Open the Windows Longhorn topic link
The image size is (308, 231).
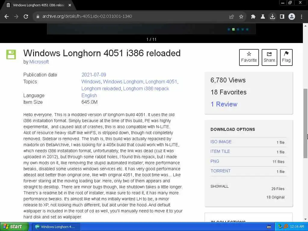click(x=123, y=82)
